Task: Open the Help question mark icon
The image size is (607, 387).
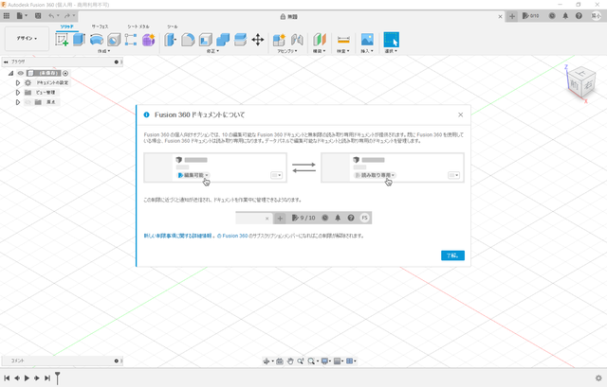Action: click(579, 16)
